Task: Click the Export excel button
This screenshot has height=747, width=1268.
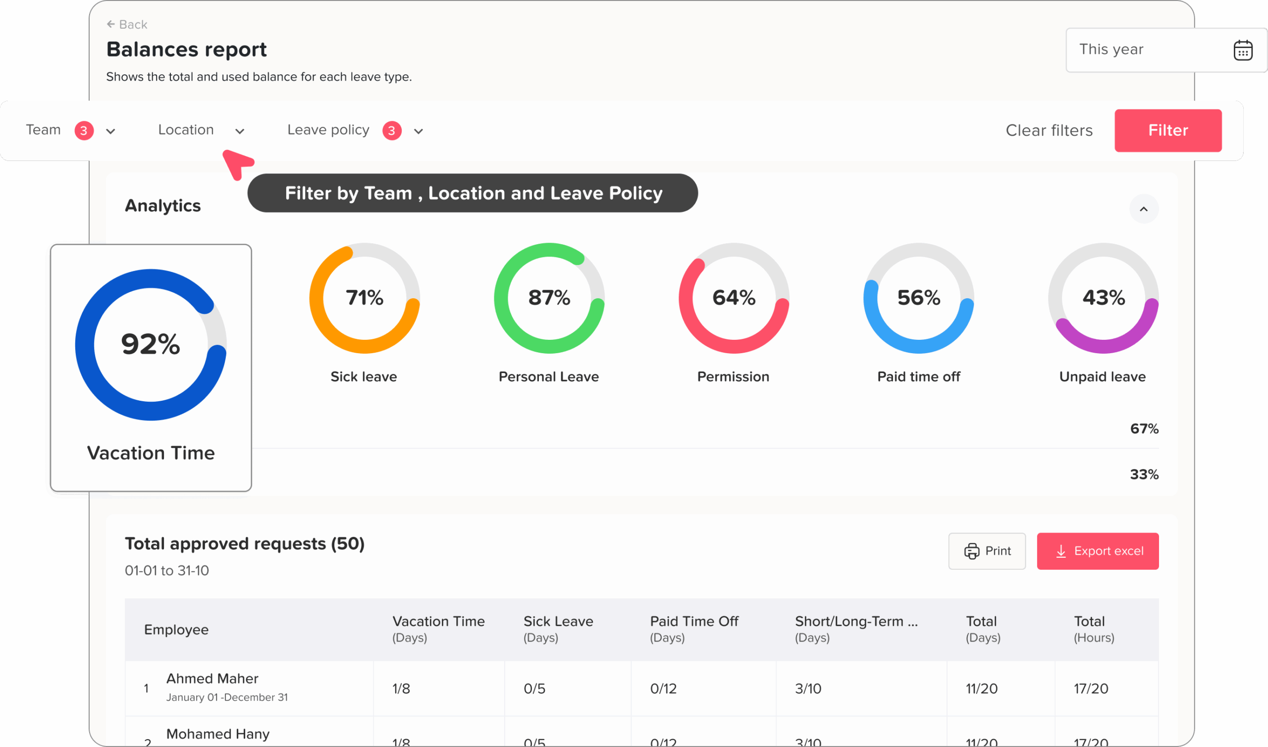Action: point(1098,551)
